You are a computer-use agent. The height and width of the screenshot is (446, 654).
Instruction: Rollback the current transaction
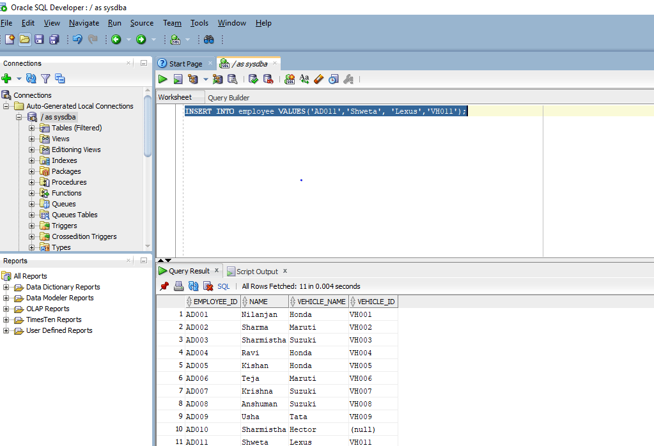click(x=268, y=79)
